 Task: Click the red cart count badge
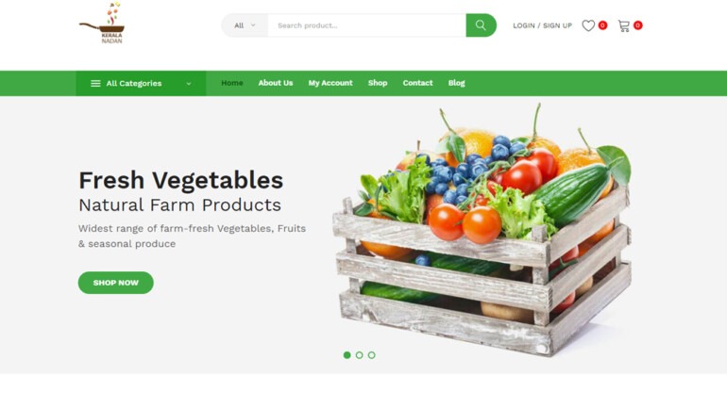tap(638, 25)
